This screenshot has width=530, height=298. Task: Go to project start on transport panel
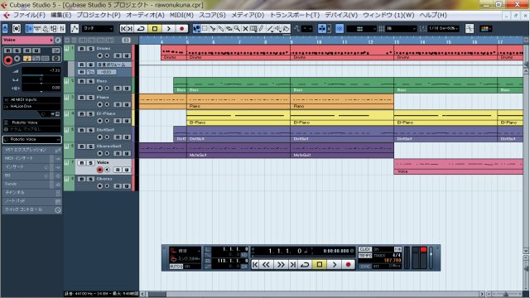[255, 265]
